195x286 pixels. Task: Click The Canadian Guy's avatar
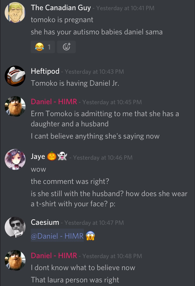point(15,13)
